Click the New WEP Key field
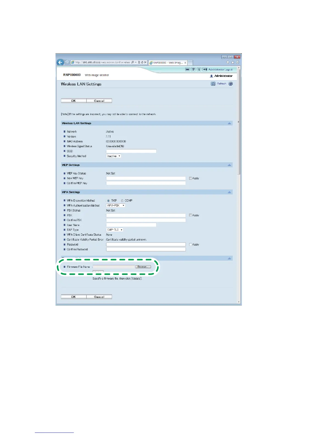Viewport: 336px width, 435px height. point(146,178)
